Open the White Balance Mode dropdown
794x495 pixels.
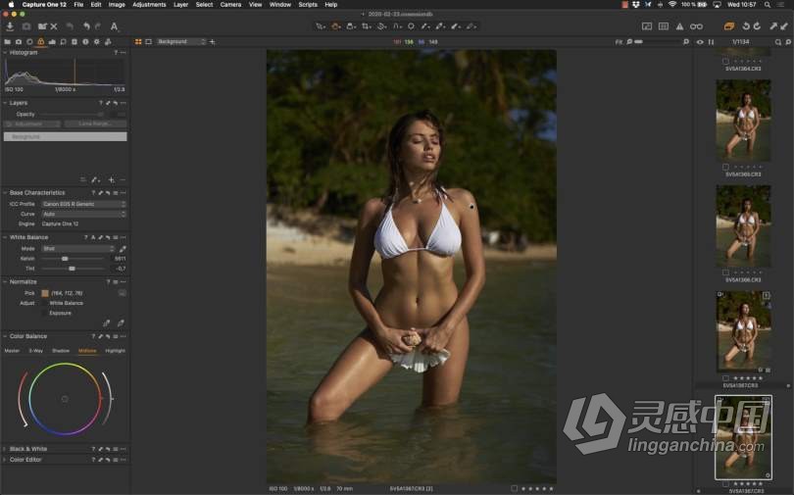coord(78,249)
